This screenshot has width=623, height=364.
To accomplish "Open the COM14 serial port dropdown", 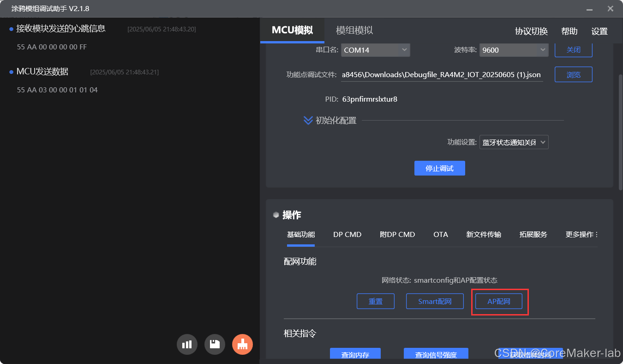I will point(375,50).
